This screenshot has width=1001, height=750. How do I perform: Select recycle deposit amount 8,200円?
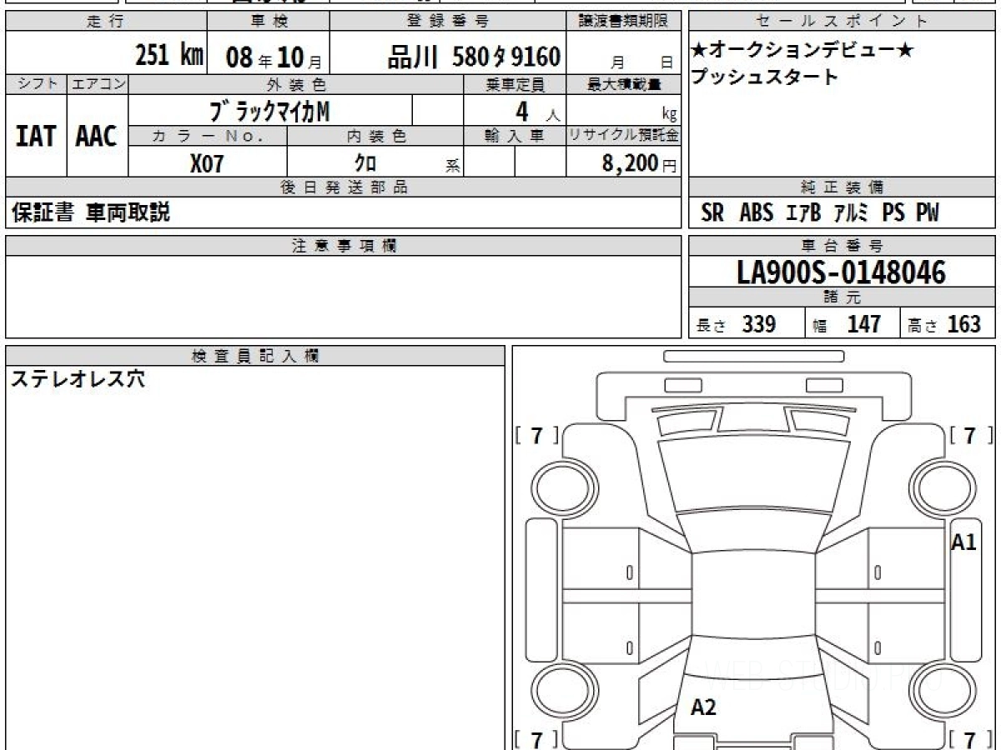639,163
